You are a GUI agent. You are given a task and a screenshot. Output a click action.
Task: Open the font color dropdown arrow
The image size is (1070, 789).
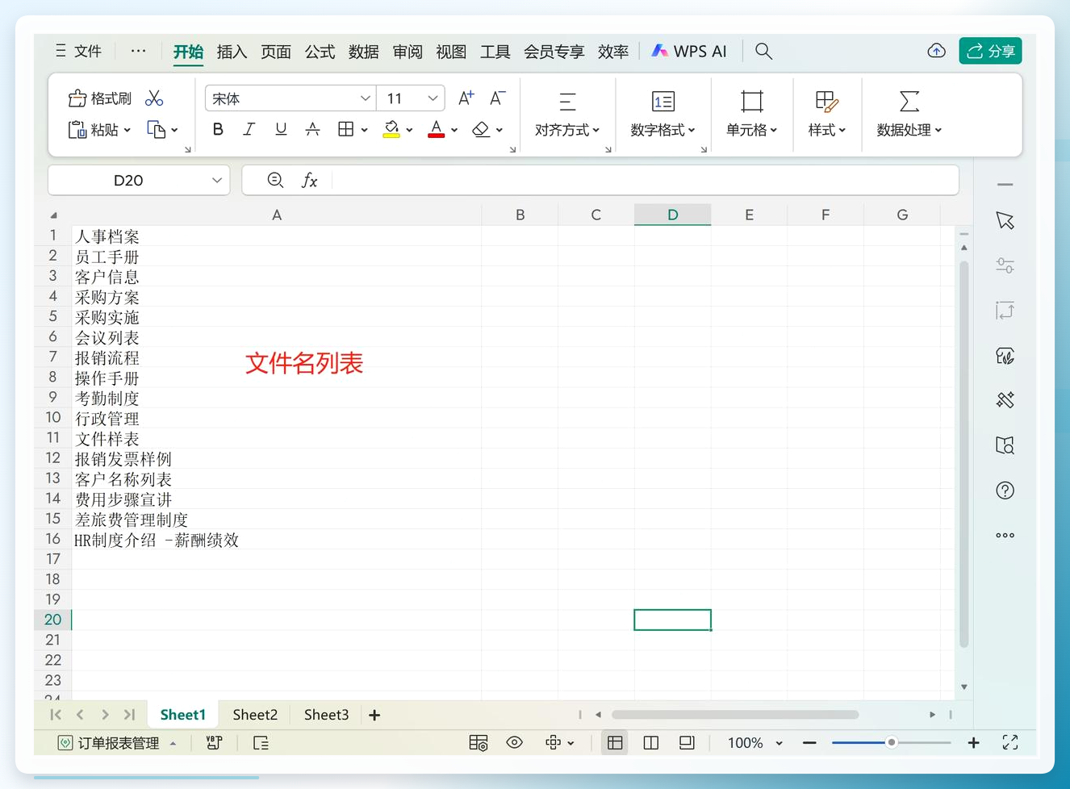coord(454,130)
